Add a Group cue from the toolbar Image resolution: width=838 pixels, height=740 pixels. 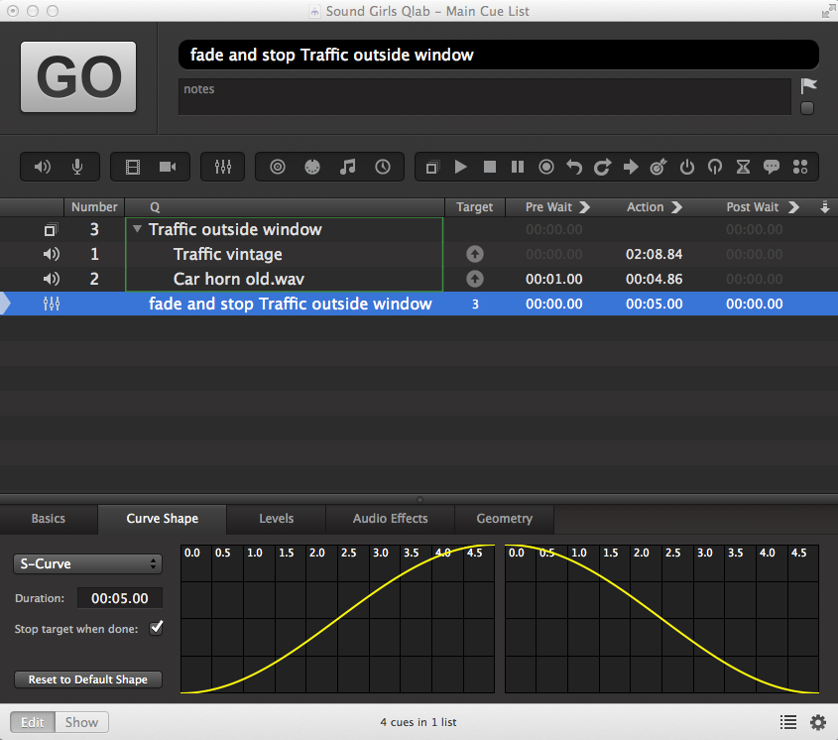pyautogui.click(x=430, y=167)
